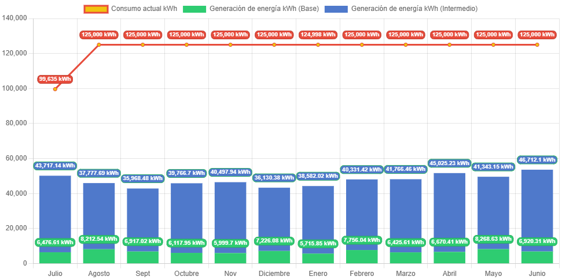Image resolution: width=562 pixels, height=280 pixels.
Task: Select the green Base bar for Febrero
Action: [362, 257]
